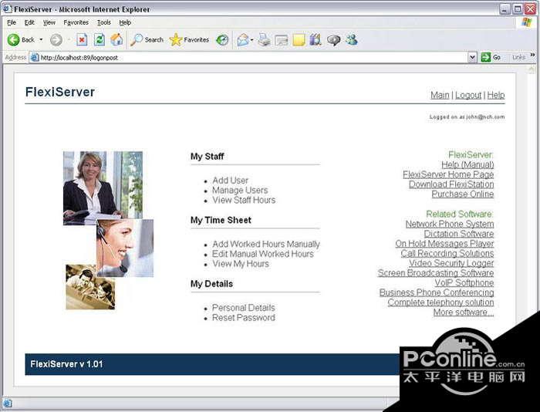Image resolution: width=540 pixels, height=412 pixels.
Task: Open Edit Manual Worked Hours link
Action: point(263,254)
